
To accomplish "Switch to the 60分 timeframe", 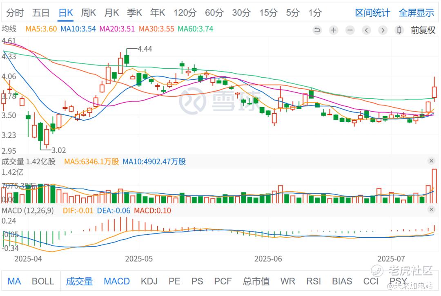I will [x=214, y=13].
